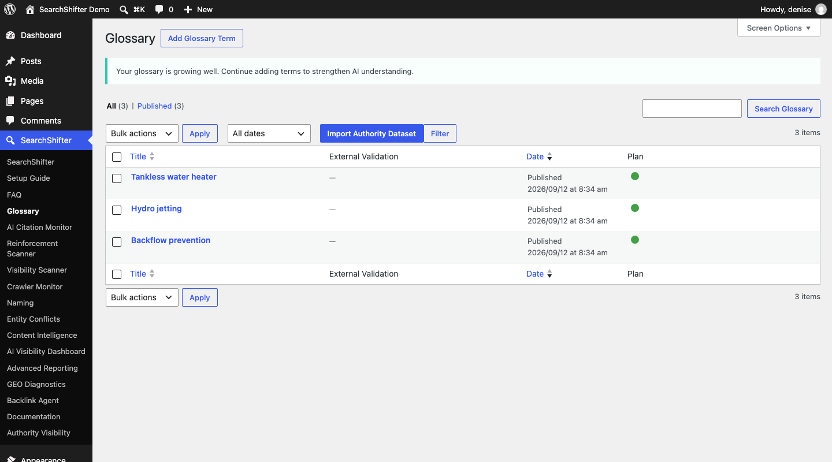The height and width of the screenshot is (462, 832).
Task: Expand the Screen Options panel
Action: point(779,28)
